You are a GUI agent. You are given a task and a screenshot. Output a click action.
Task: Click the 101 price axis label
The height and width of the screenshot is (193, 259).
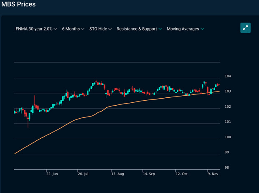tap(227, 122)
